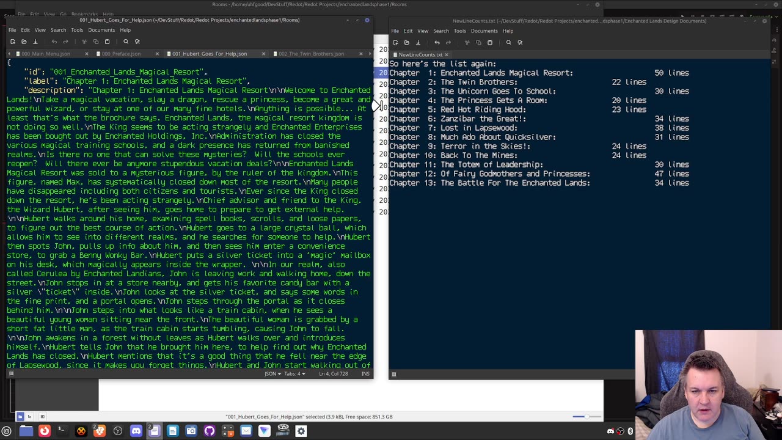Open the calculator from the taskbar
Viewport: 782px width, 440px height.
tap(227, 431)
